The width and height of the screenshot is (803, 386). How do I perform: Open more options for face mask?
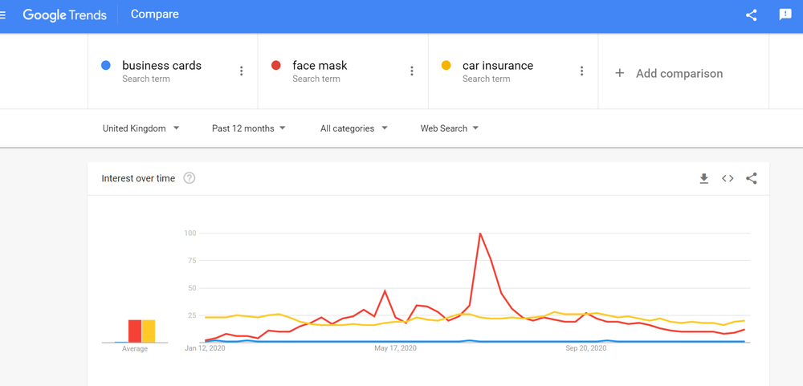pos(412,71)
